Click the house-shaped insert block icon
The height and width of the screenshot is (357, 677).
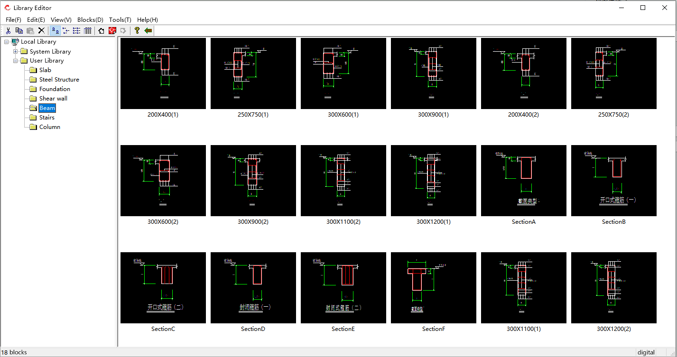pos(101,30)
